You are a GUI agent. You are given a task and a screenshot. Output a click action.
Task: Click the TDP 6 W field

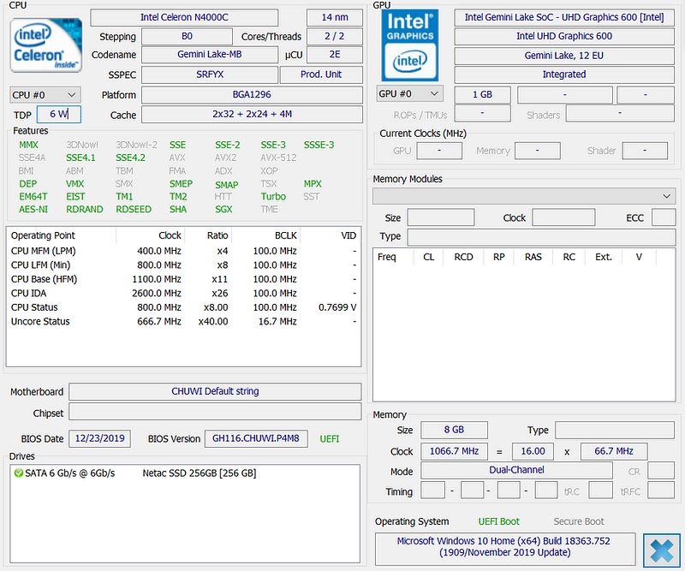(x=59, y=115)
